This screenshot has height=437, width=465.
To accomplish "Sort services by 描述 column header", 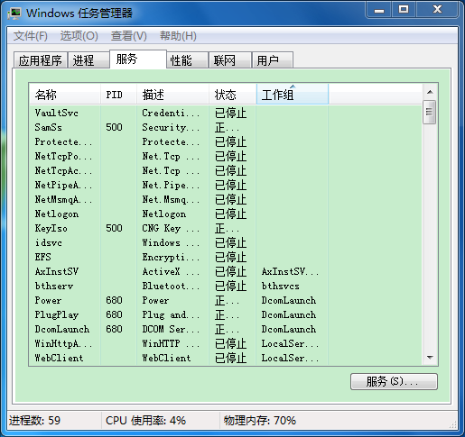I will point(172,95).
